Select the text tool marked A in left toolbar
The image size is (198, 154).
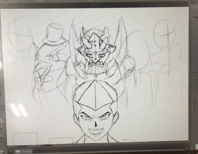pyautogui.click(x=1, y=94)
